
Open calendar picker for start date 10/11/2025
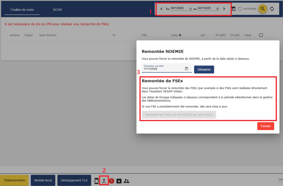[x=190, y=9]
